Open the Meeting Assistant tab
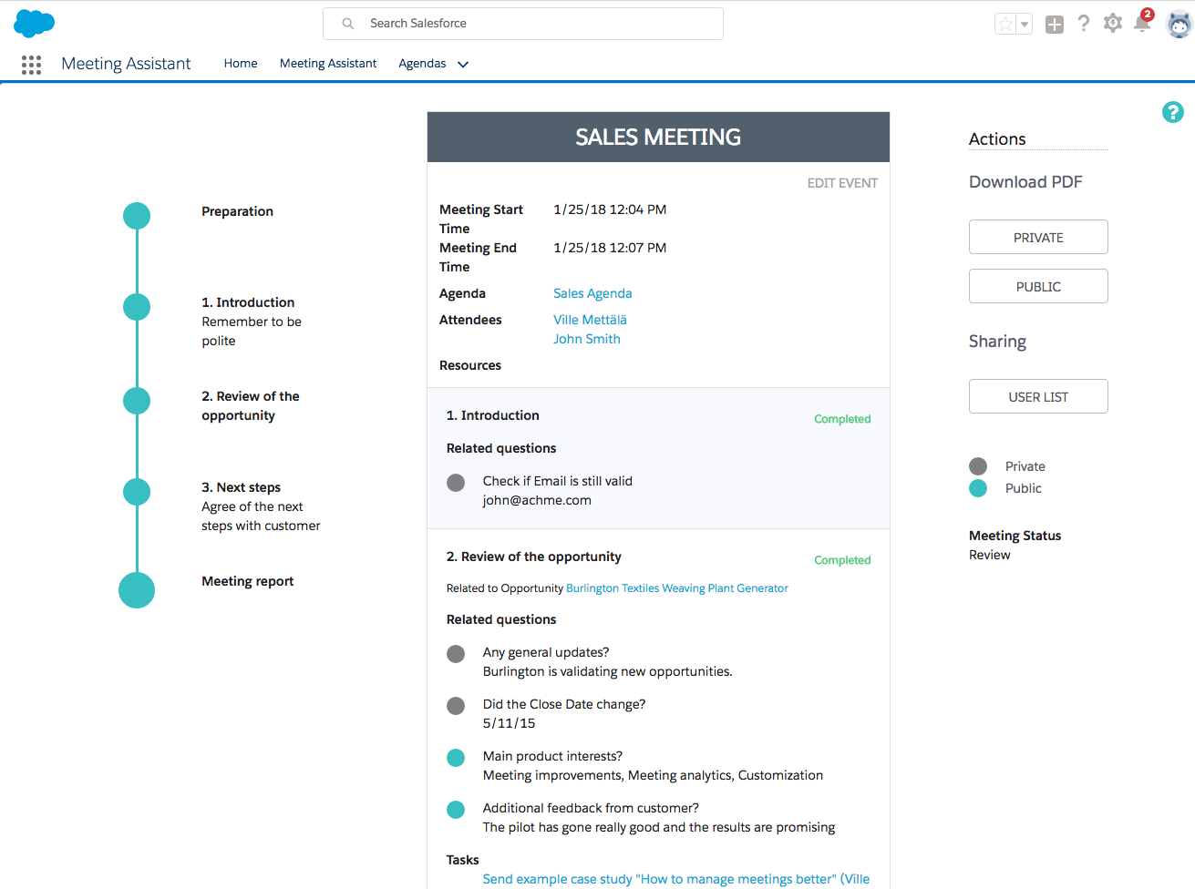 328,64
